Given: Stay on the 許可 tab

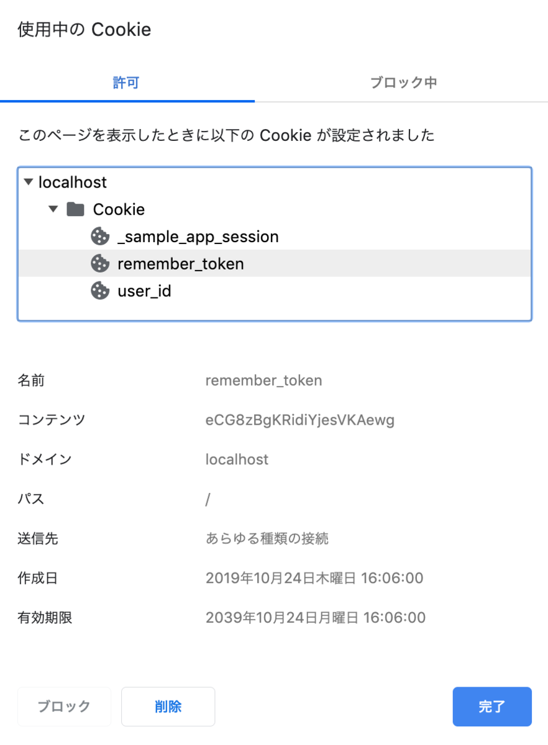Looking at the screenshot, I should (127, 81).
